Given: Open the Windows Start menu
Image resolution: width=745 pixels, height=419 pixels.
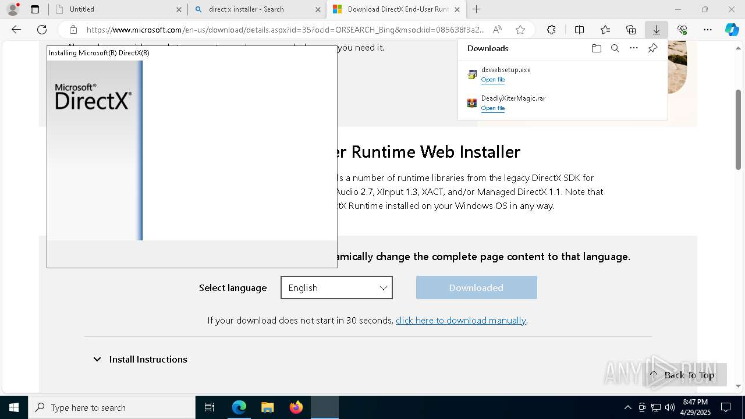Looking at the screenshot, I should [14, 407].
